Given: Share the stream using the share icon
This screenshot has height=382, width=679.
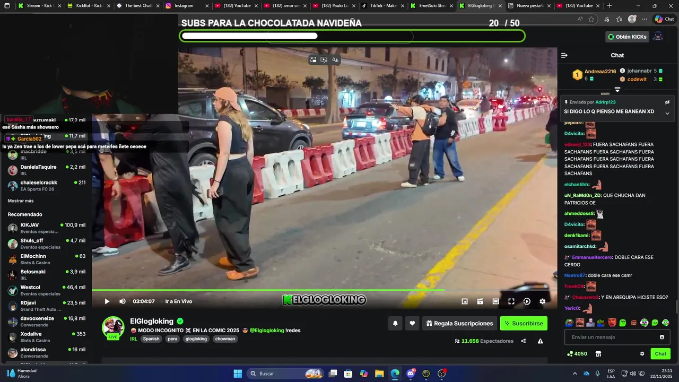Looking at the screenshot, I should point(524,341).
